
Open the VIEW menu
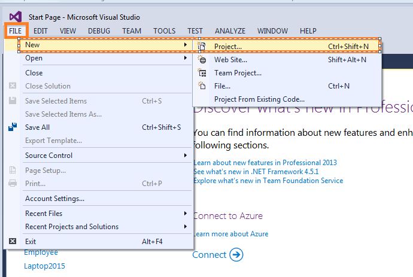[68, 31]
